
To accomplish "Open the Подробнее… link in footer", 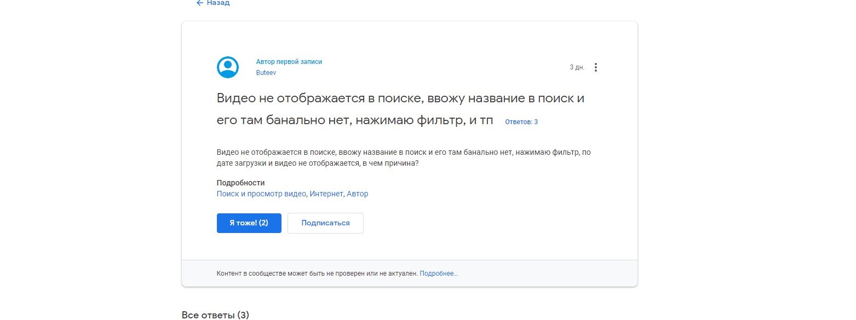I will pyautogui.click(x=439, y=273).
